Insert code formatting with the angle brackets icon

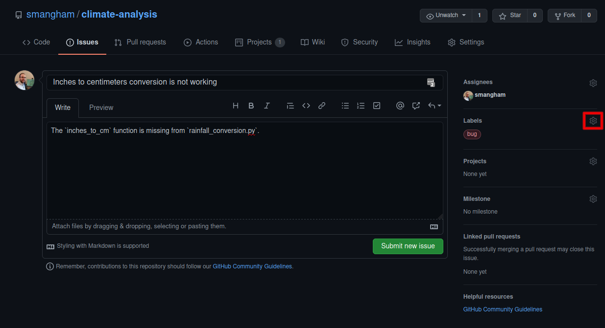(x=306, y=106)
